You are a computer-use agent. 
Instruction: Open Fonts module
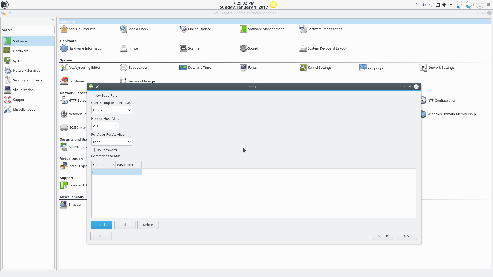tap(248, 67)
